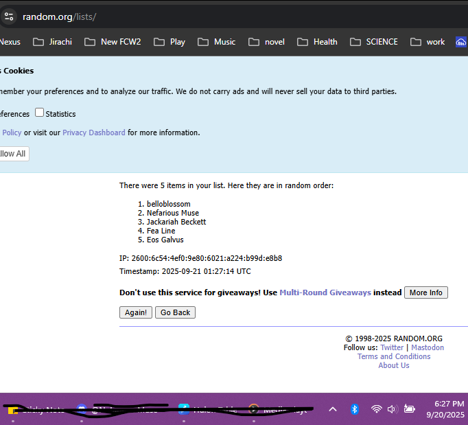468x425 pixels.
Task: Open the media player taskbar icon
Action: (254, 409)
